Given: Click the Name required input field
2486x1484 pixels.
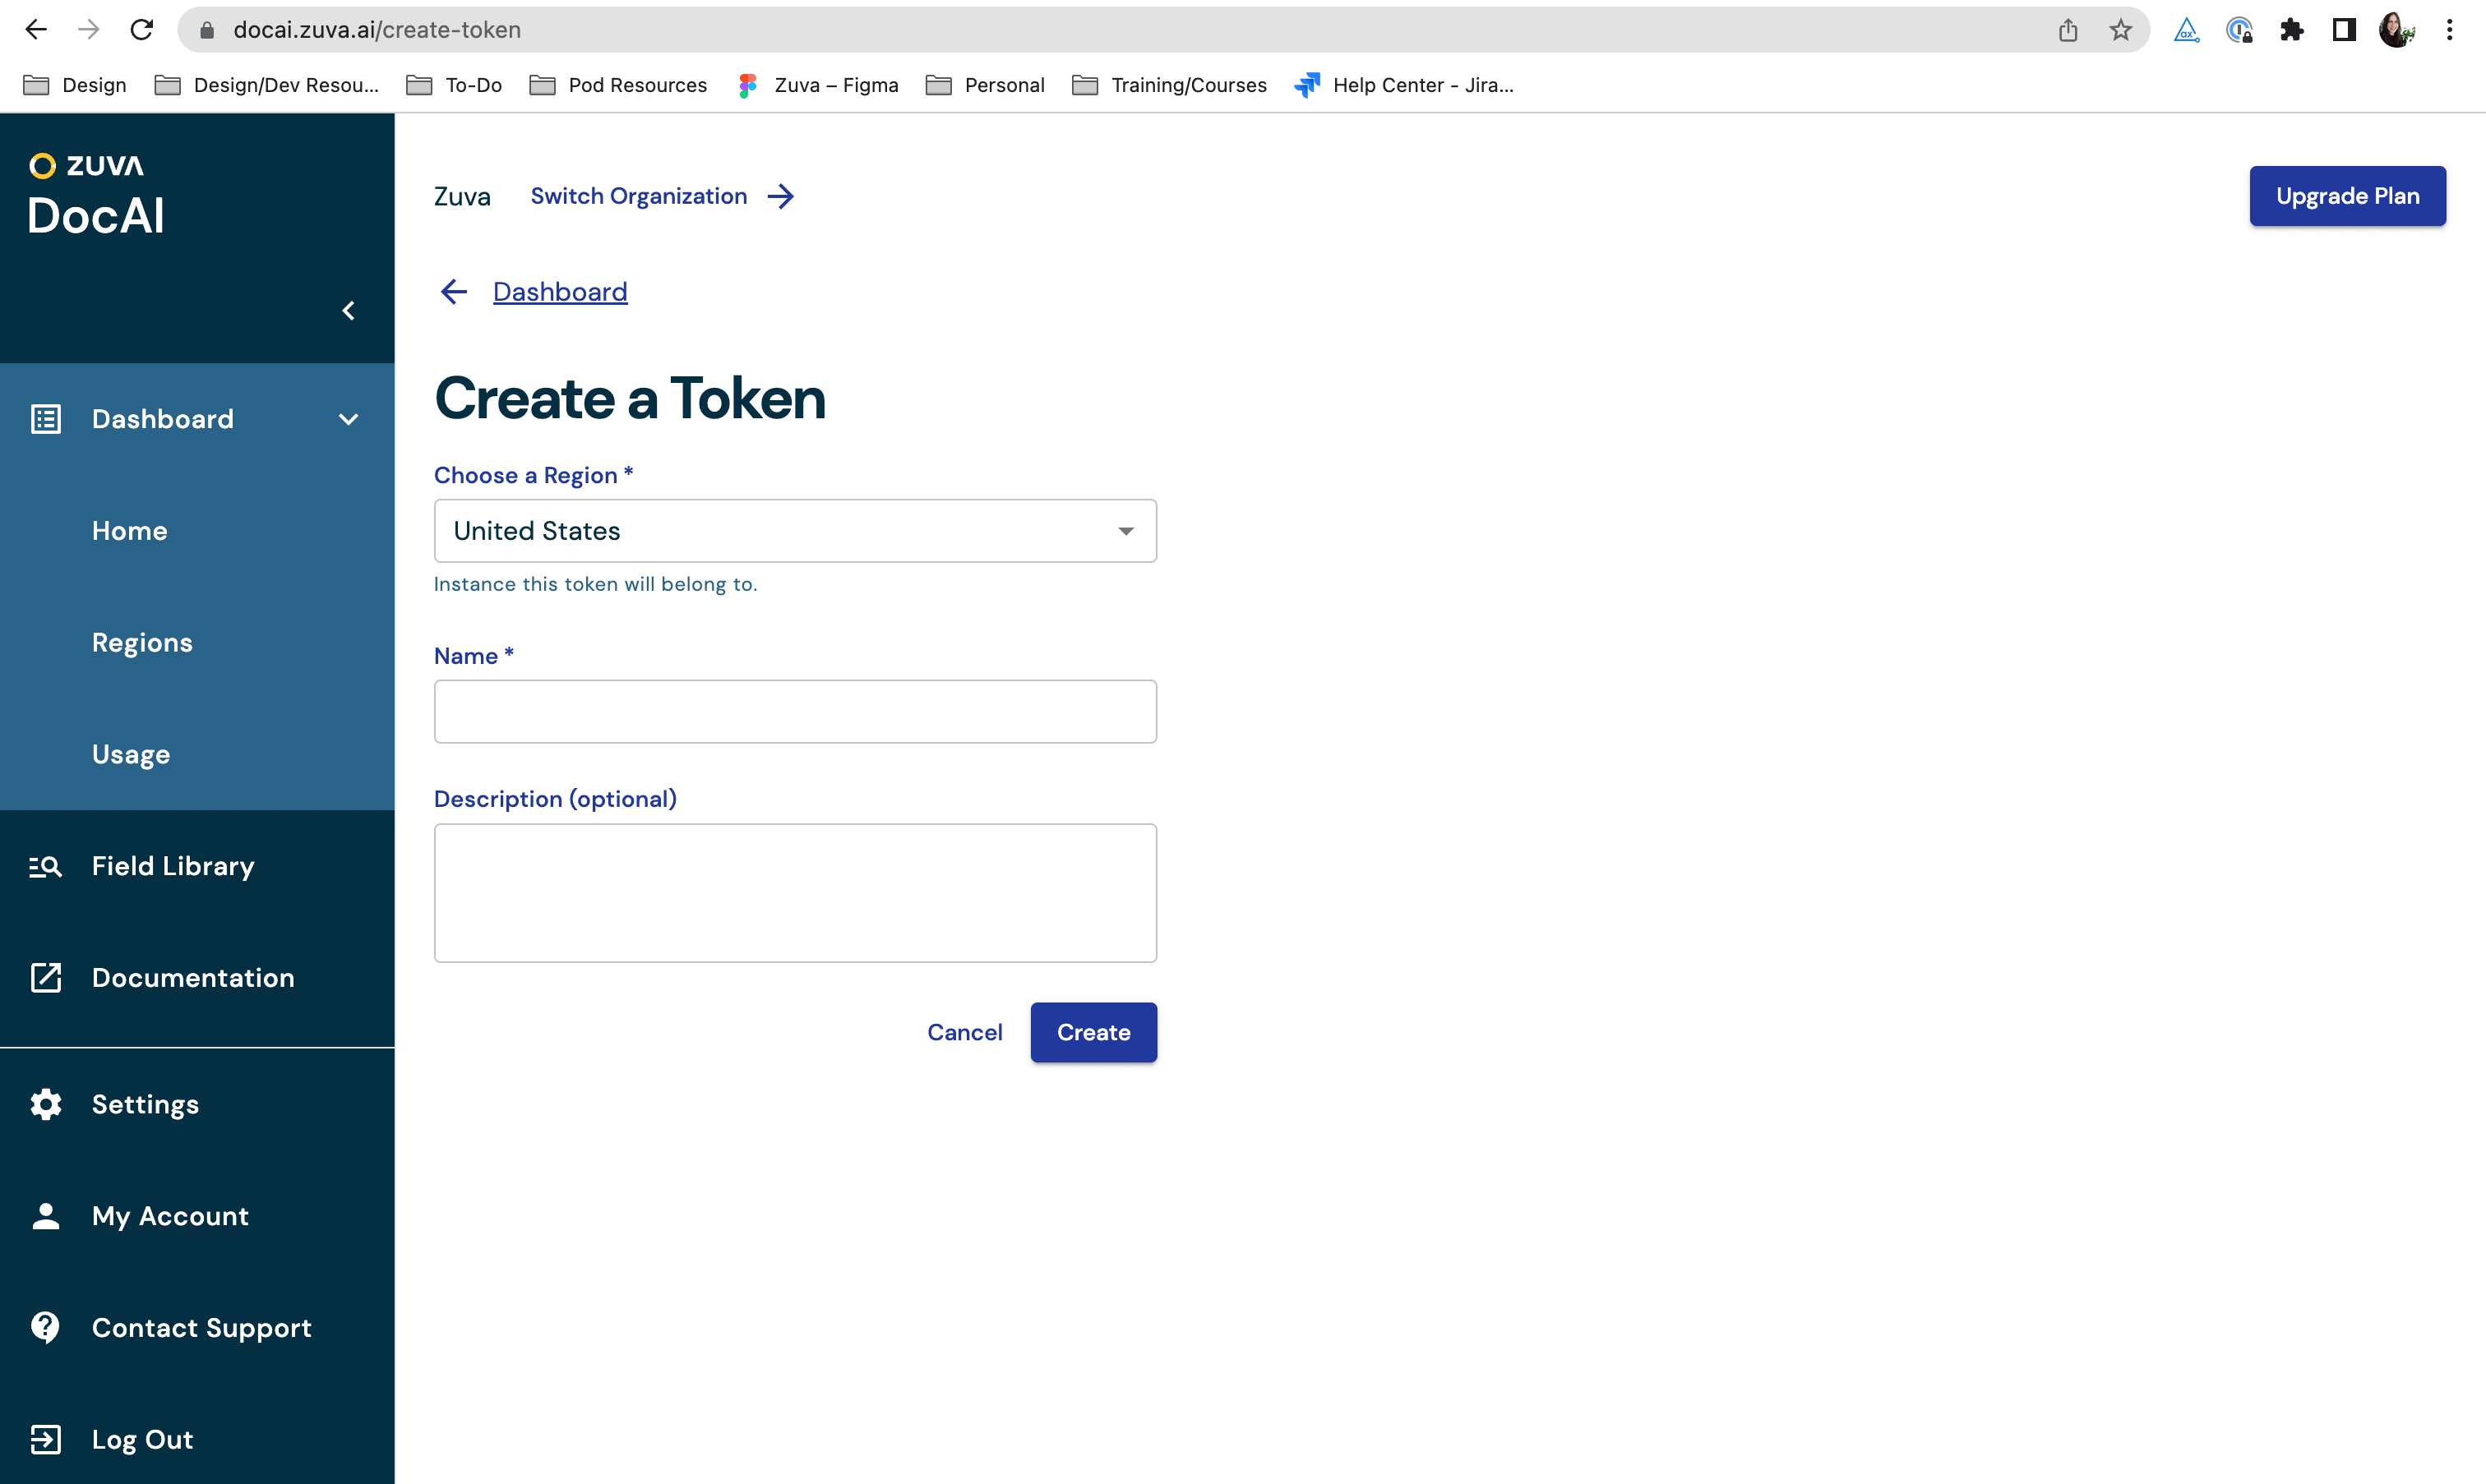Looking at the screenshot, I should pos(795,710).
